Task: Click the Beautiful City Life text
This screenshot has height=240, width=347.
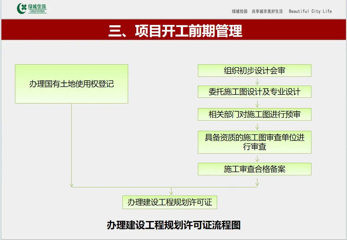Action: [x=310, y=11]
